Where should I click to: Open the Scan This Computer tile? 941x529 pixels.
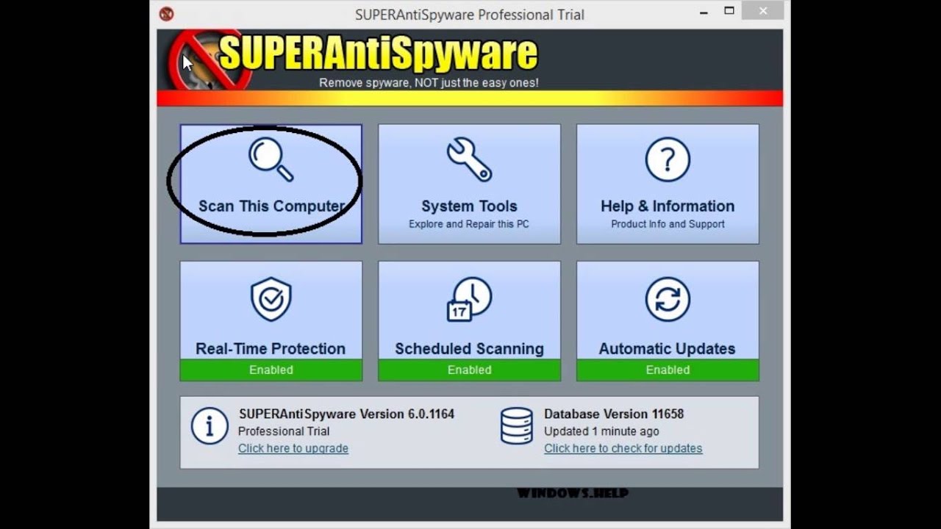(x=271, y=184)
